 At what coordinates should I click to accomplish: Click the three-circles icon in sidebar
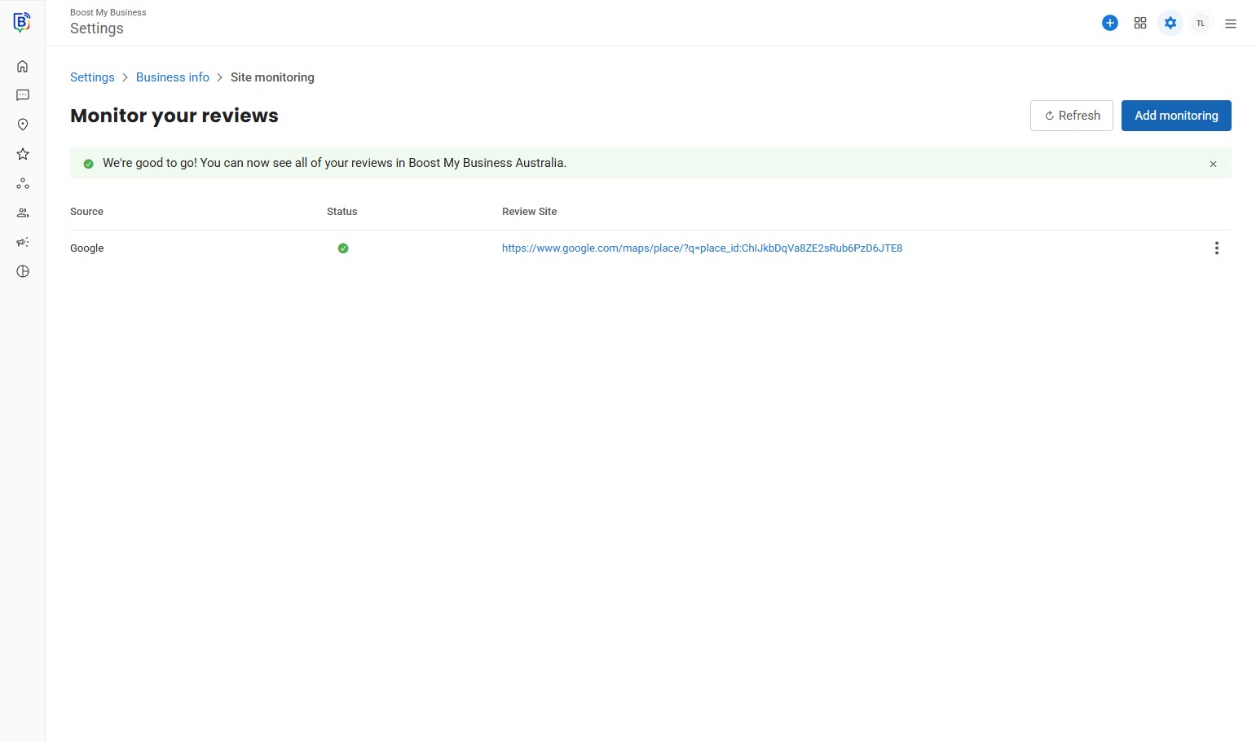(x=23, y=183)
